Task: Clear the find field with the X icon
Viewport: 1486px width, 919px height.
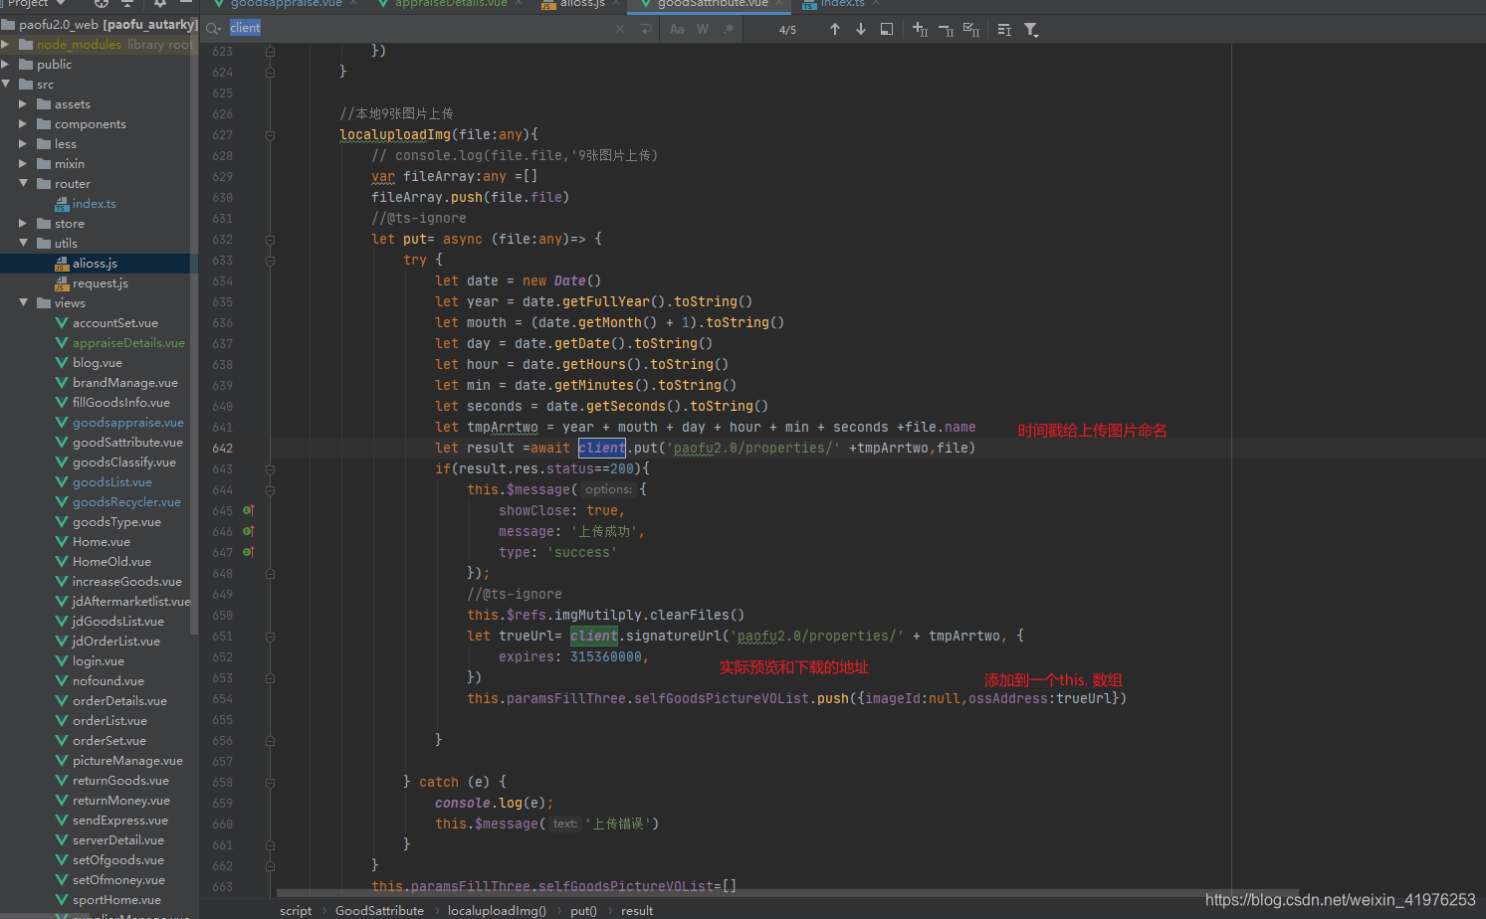Action: tap(620, 29)
